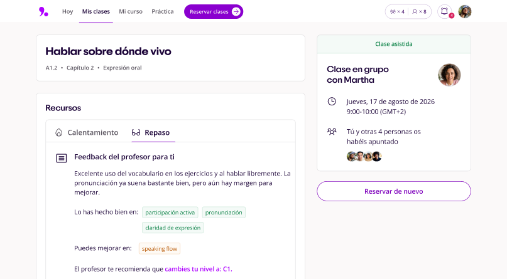Open the user profile avatar menu

tap(465, 12)
